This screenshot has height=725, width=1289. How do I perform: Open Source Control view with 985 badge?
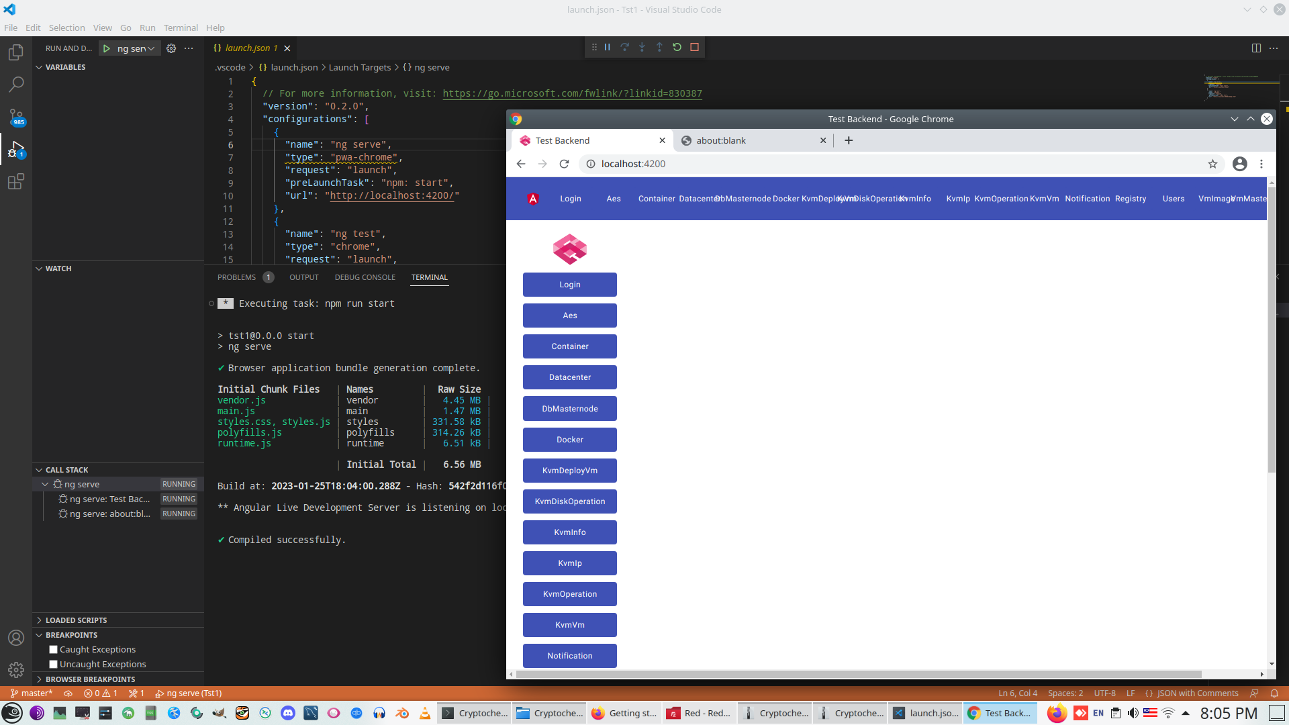click(x=16, y=117)
